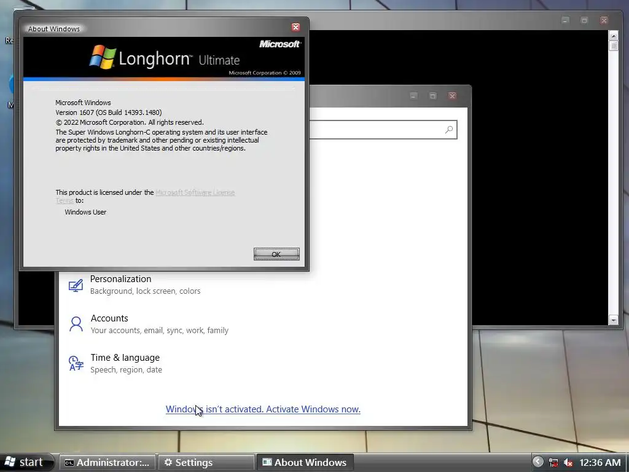Screen dimensions: 629x472
Task: Click the muted volume tray icon
Action: point(568,463)
